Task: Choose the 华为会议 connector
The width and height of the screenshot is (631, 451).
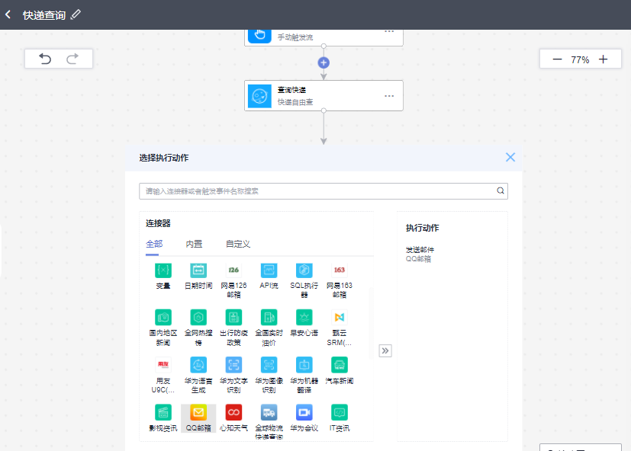Action: (304, 418)
